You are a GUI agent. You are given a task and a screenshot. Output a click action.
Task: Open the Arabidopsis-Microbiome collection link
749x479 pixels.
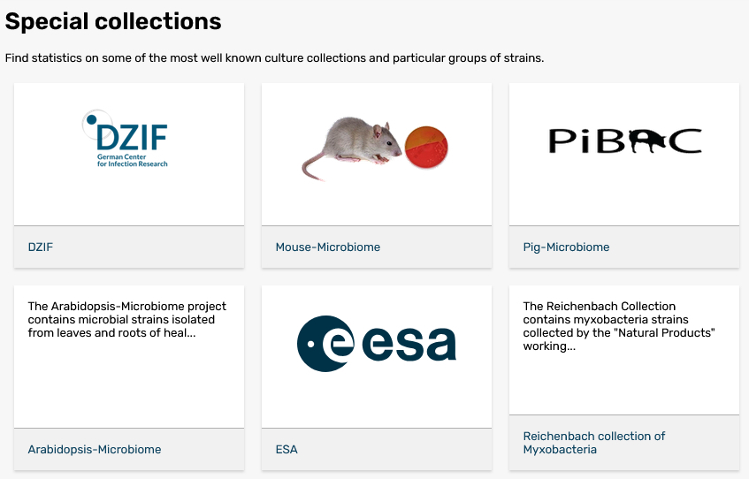(x=95, y=450)
